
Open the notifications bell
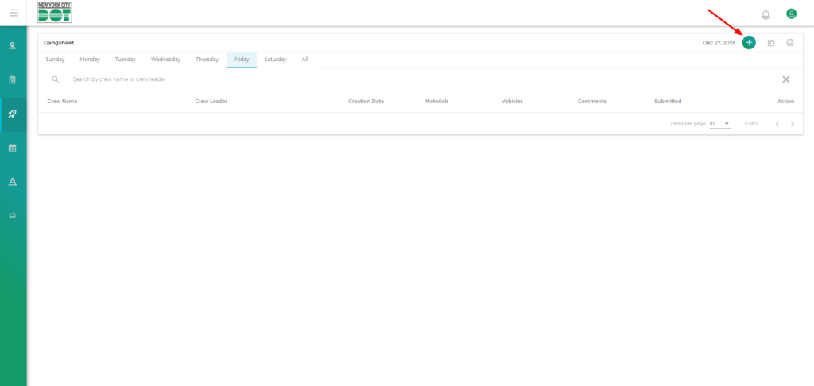coord(766,14)
